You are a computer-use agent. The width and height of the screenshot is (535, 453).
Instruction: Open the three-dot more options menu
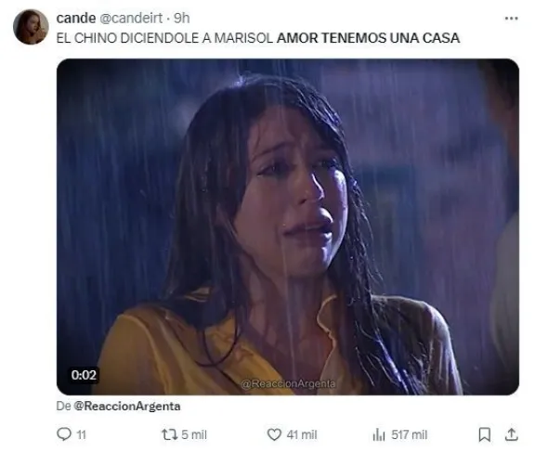coord(511,19)
